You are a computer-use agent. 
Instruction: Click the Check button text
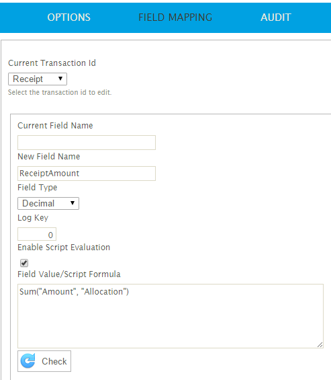54,361
